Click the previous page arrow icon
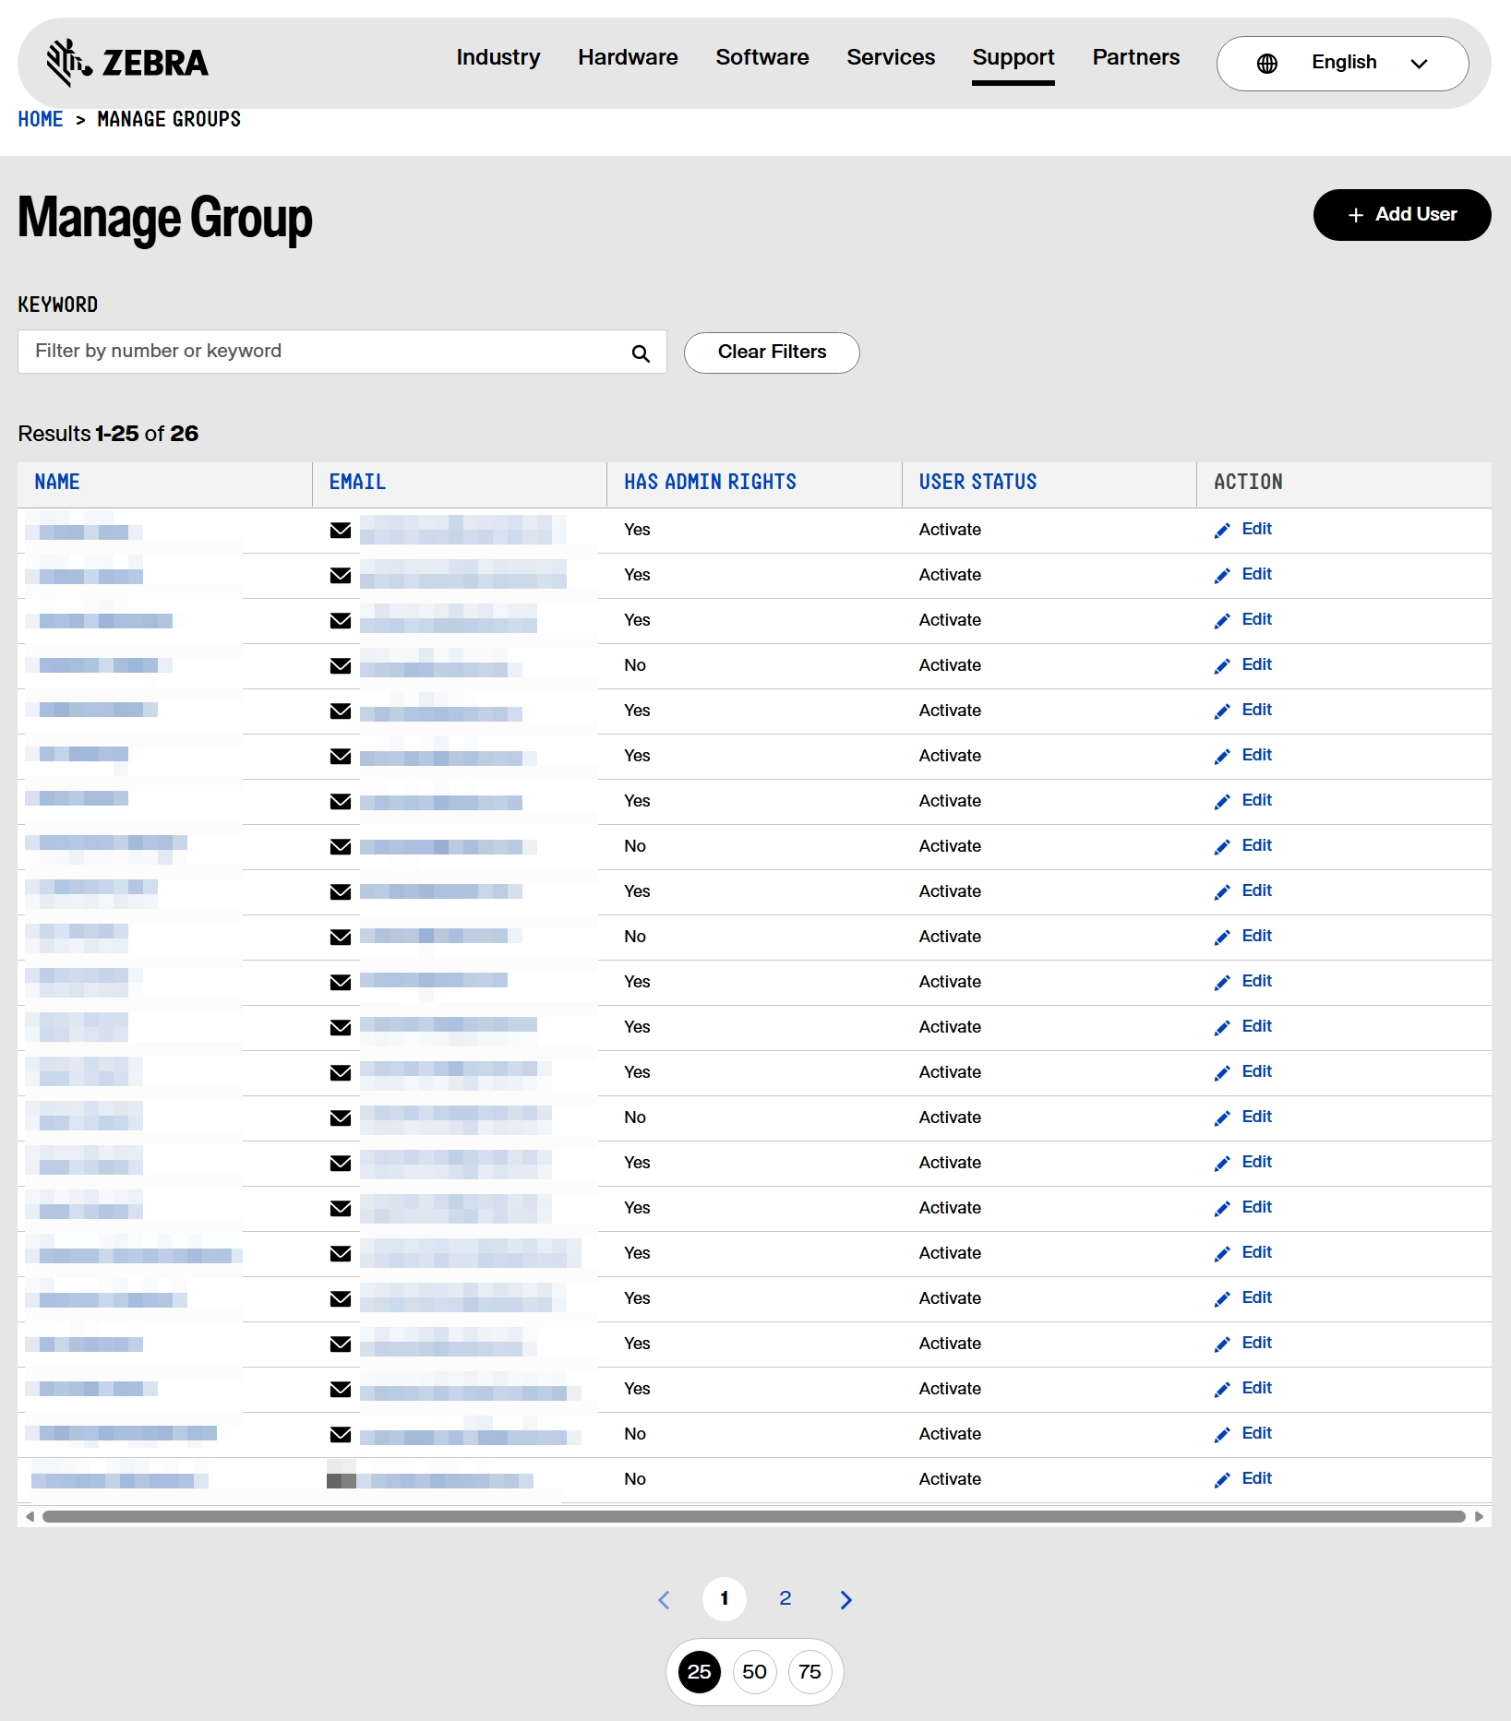This screenshot has height=1721, width=1511. pyautogui.click(x=664, y=1599)
